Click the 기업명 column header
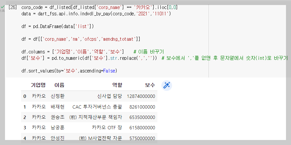 click(x=38, y=85)
